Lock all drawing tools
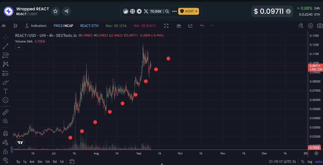Image resolution: width=323 pixels, height=165 pixels. coord(5,151)
